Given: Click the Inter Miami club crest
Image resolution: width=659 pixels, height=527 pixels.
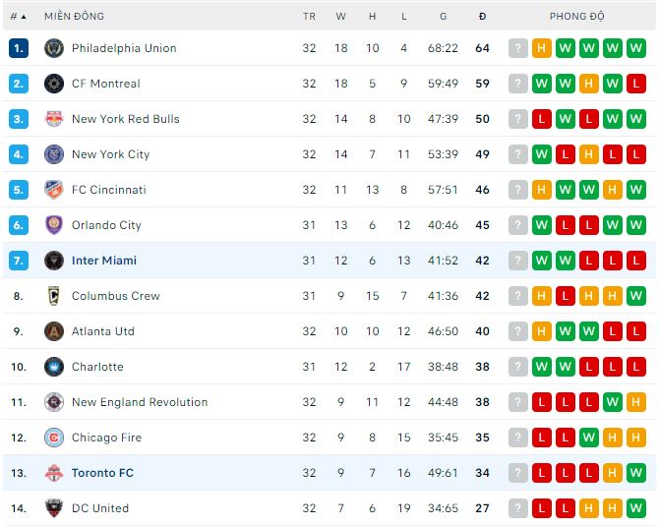Looking at the screenshot, I should pyautogui.click(x=54, y=261).
